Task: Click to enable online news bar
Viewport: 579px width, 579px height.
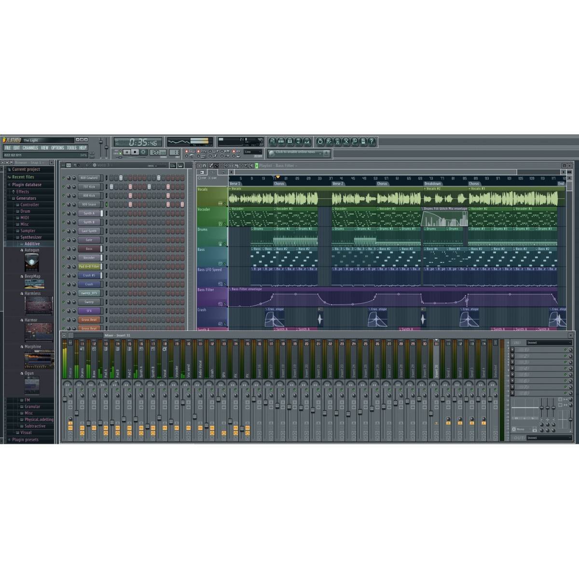Action: [299, 153]
